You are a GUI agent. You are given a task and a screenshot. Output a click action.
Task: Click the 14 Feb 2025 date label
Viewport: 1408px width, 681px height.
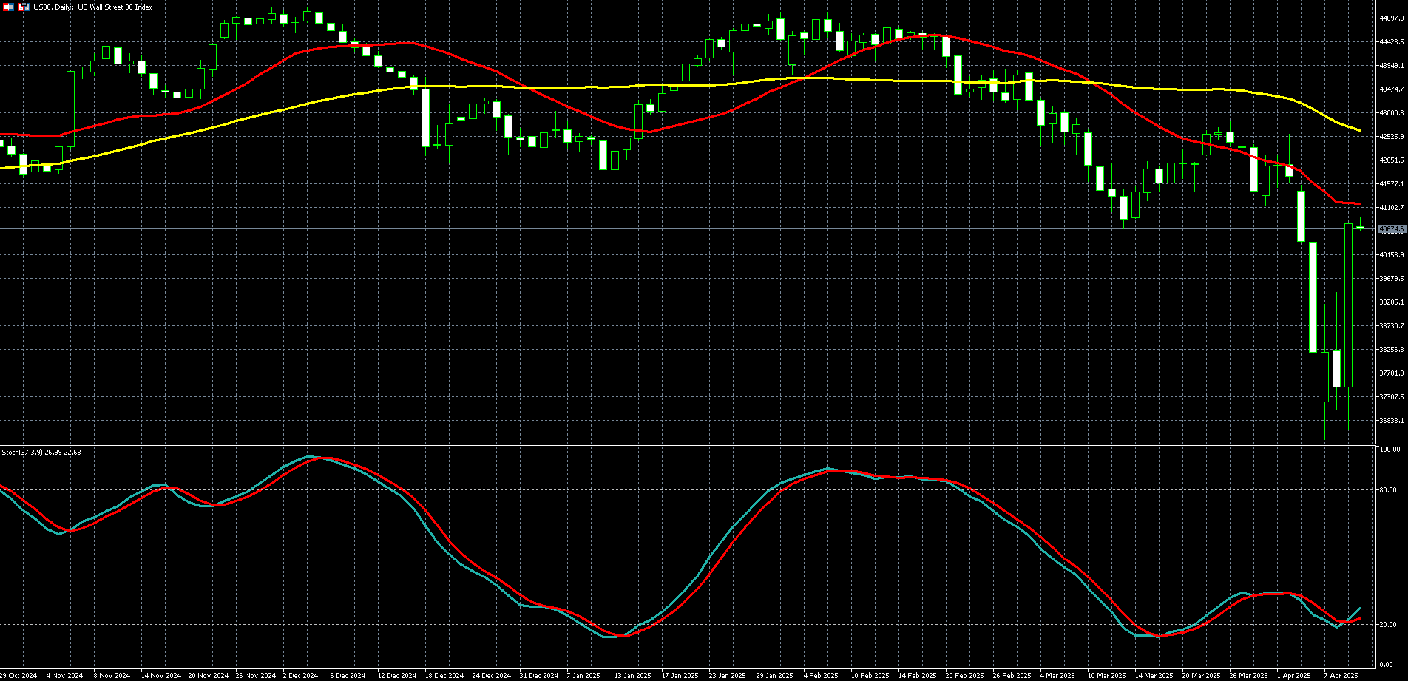tap(917, 675)
